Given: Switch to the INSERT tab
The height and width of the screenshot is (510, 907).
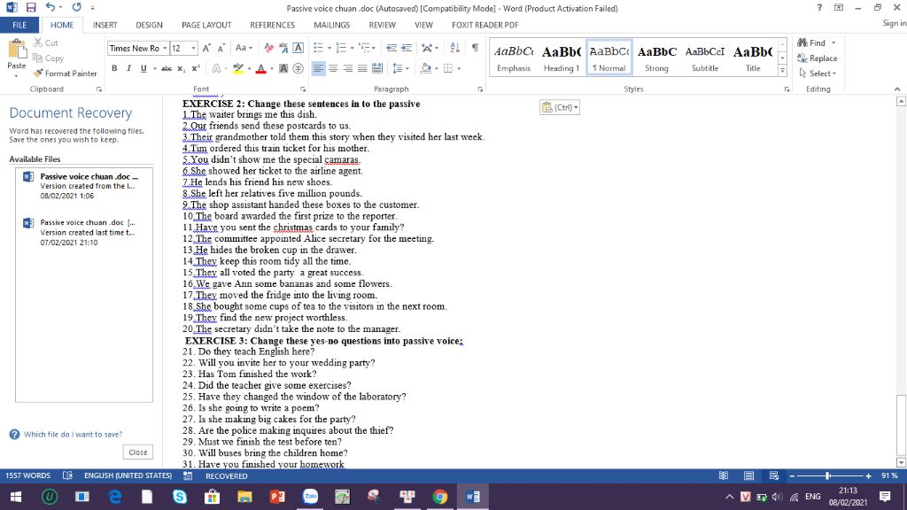Looking at the screenshot, I should pyautogui.click(x=105, y=25).
